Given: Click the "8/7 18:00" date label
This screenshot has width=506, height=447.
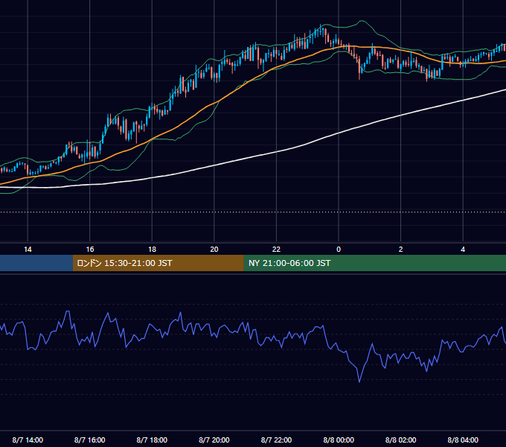Looking at the screenshot, I should click(x=152, y=440).
